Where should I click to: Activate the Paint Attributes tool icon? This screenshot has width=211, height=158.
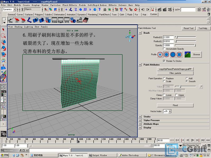pyautogui.click(x=3, y=80)
